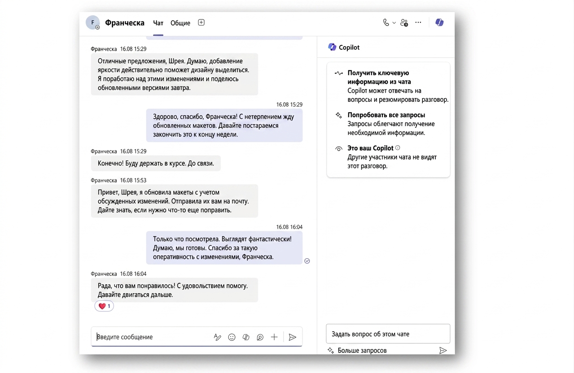574x373 pixels.
Task: Send the Copilot question
Action: point(443,351)
